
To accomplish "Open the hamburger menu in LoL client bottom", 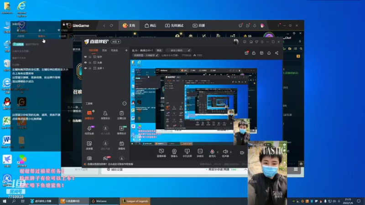I will tap(296, 169).
